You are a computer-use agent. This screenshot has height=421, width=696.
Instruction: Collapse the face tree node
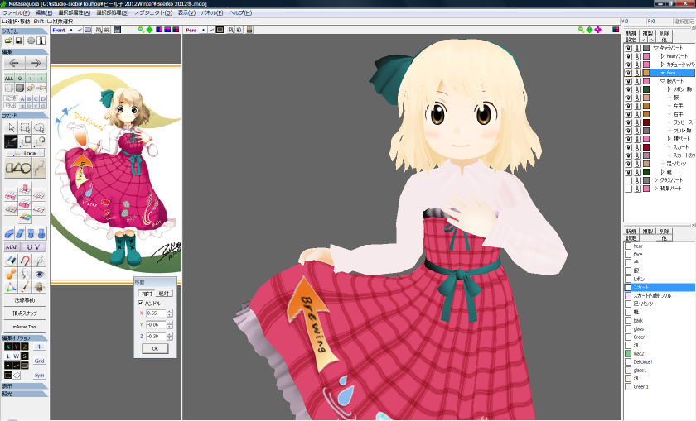[x=663, y=73]
